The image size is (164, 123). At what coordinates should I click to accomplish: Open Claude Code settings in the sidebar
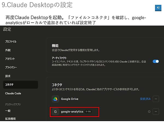click(13, 93)
